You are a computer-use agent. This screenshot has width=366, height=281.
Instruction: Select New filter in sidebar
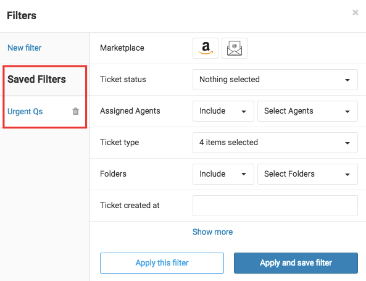[x=25, y=48]
